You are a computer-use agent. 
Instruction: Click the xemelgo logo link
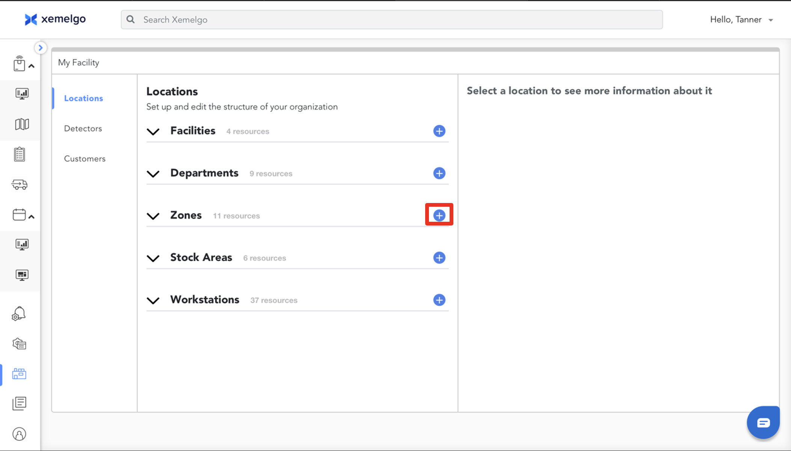pyautogui.click(x=55, y=19)
